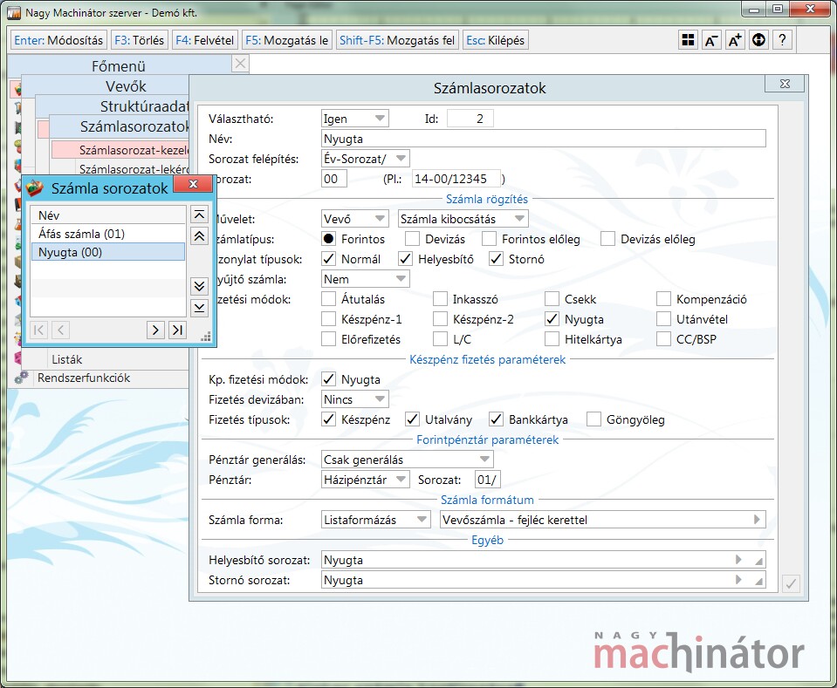Click the round left-right arrows toolbar icon
Viewport: 837px width, 688px height.
pos(758,40)
